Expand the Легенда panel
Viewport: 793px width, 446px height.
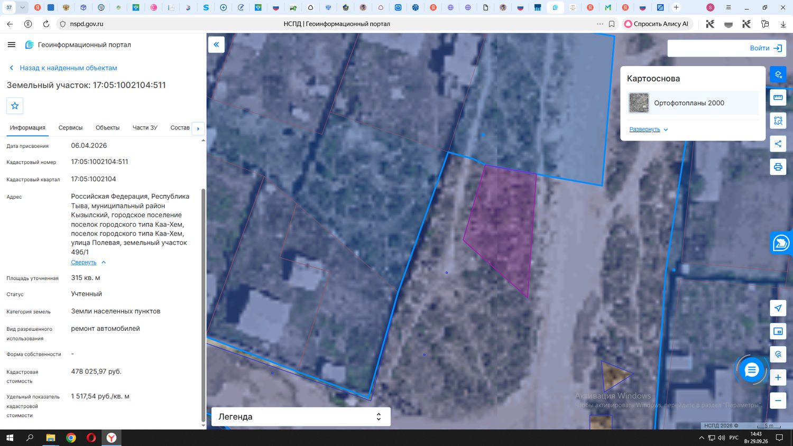pos(301,416)
